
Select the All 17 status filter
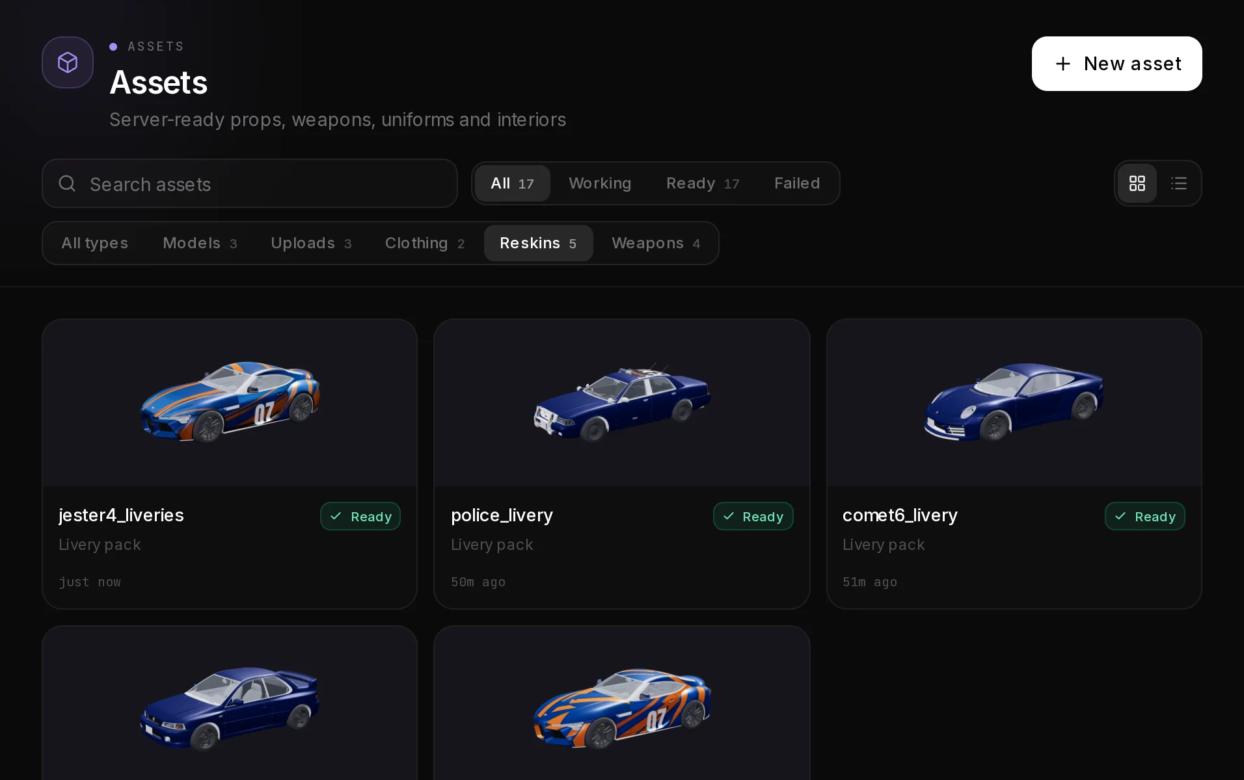point(512,183)
